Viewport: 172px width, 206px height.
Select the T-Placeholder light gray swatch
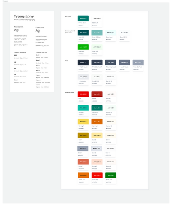83,77
